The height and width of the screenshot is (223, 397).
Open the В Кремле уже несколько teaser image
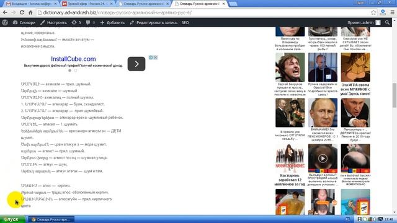pos(290,113)
